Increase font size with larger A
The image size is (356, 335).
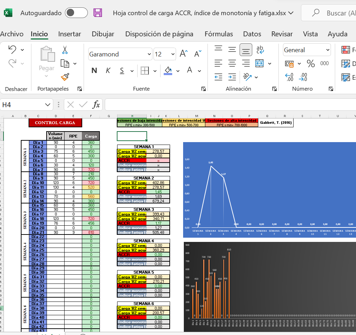pos(184,54)
